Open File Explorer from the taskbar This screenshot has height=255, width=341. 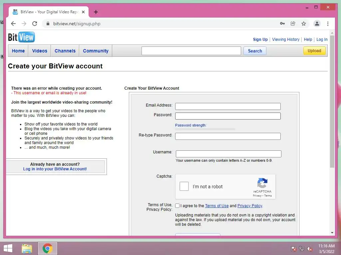click(27, 248)
